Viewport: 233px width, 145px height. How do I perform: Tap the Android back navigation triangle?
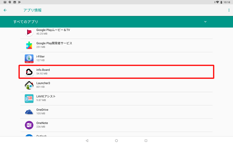pyautogui.click(x=87, y=141)
